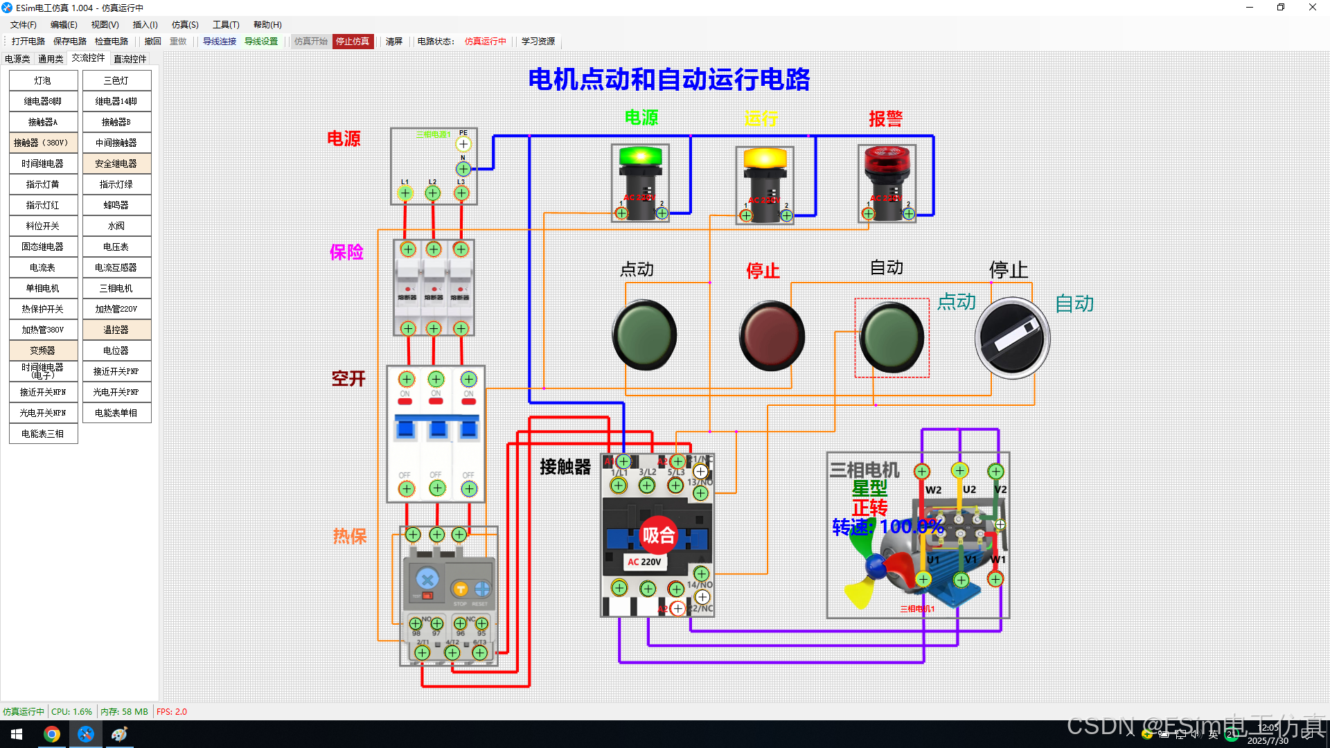Select 三相电机 component in palette
Viewport: 1330px width, 748px height.
click(116, 288)
